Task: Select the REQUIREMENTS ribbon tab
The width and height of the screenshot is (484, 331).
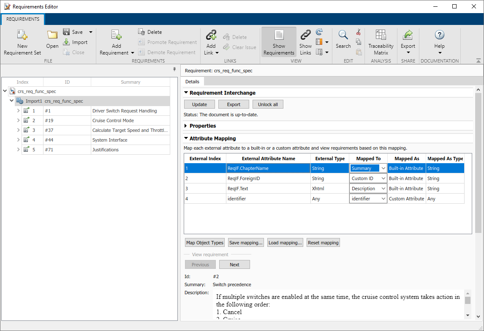Action: coord(22,19)
